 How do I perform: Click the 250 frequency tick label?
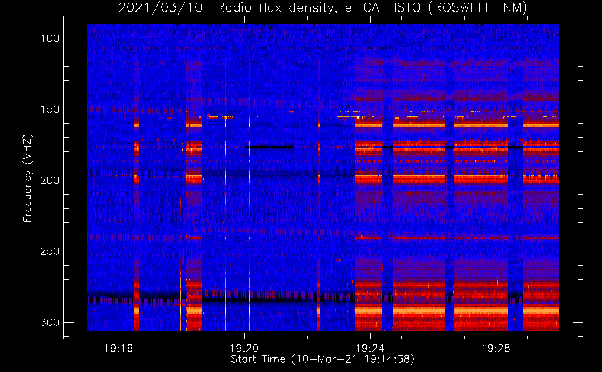(50, 251)
